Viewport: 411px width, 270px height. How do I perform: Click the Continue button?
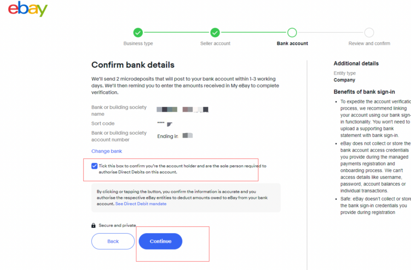tap(160, 241)
